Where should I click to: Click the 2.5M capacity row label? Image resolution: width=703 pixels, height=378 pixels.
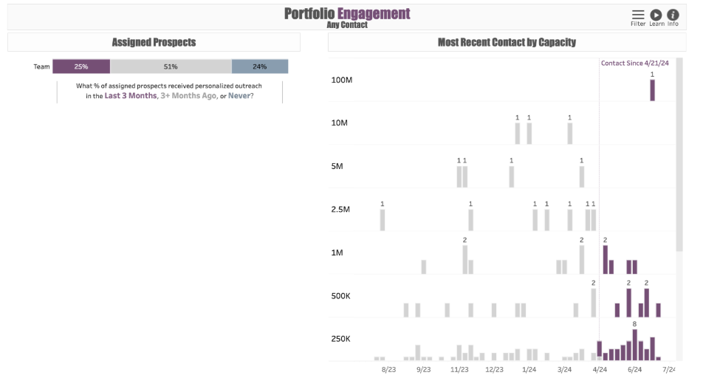[340, 209]
